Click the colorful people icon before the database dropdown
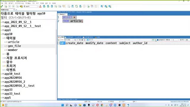This screenshot has height=107, width=190. 21,6
